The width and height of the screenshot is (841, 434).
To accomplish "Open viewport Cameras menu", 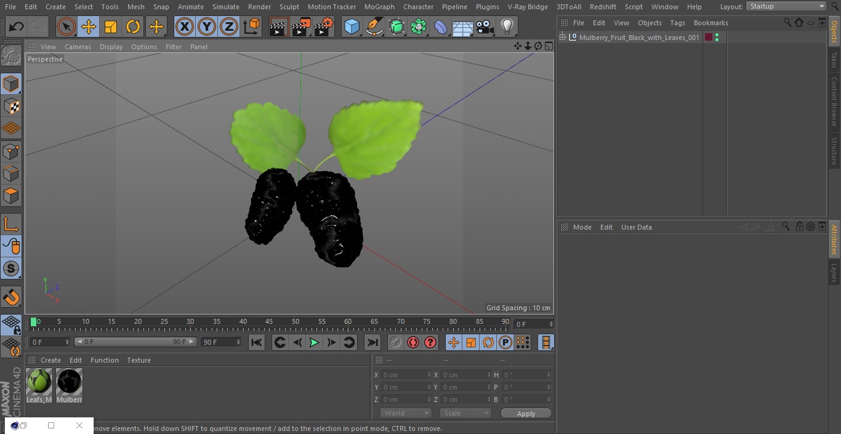I will 78,47.
